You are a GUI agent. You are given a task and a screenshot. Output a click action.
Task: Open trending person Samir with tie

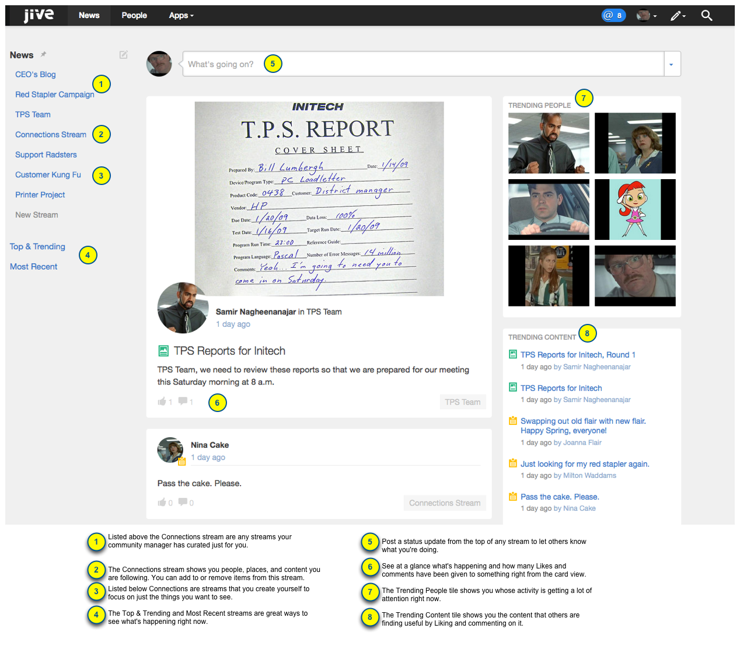(x=549, y=143)
